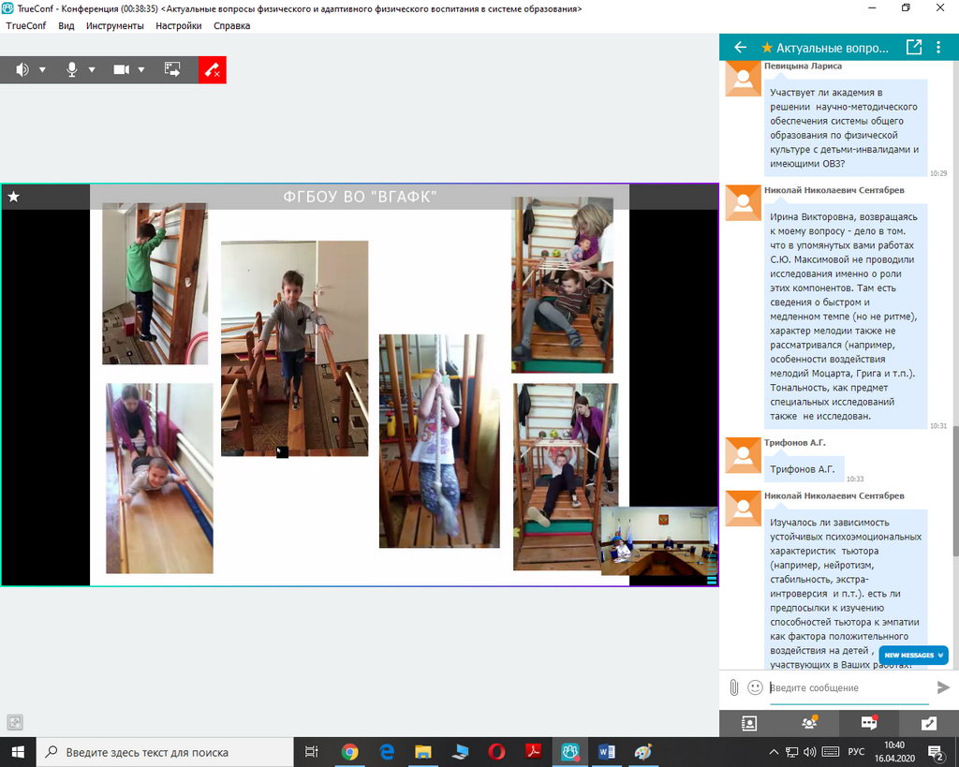Viewport: 959px width, 767px height.
Task: Open the Инструменты menu
Action: pyautogui.click(x=115, y=25)
